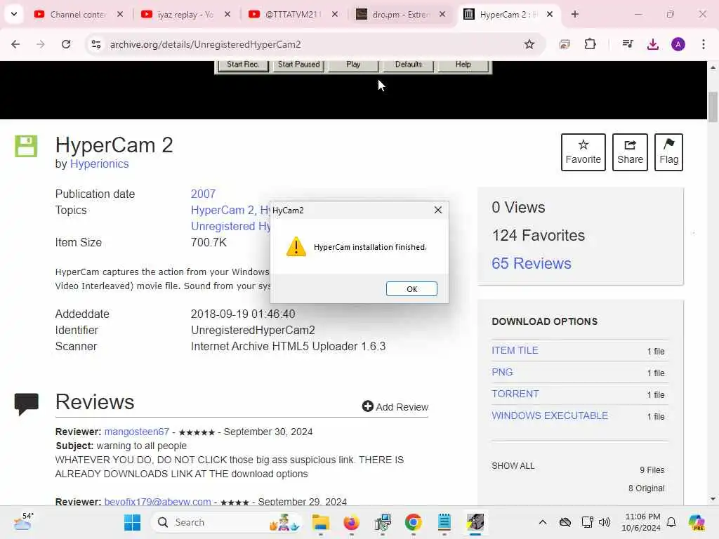Open the 2007 publication date link
The height and width of the screenshot is (539, 719).
click(203, 194)
